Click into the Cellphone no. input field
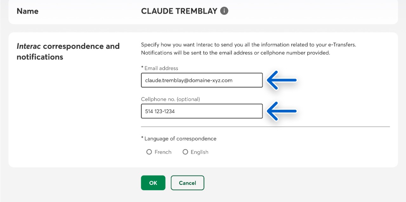This screenshot has height=202, width=406. click(x=202, y=111)
